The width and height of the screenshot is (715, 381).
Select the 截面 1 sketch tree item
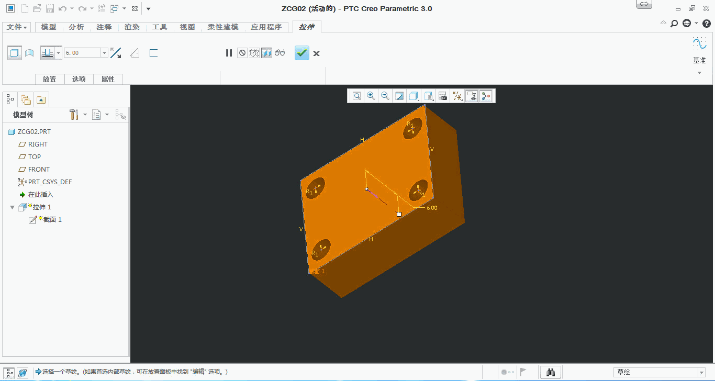tap(46, 220)
